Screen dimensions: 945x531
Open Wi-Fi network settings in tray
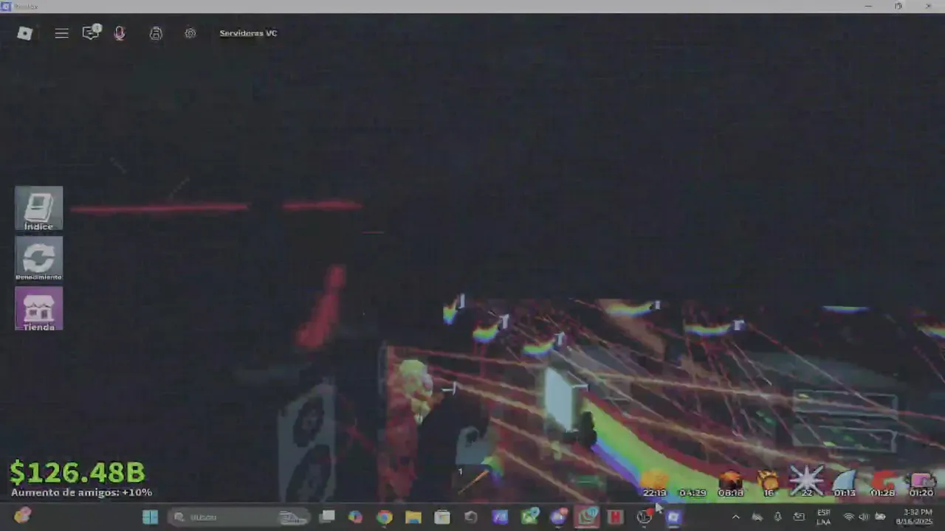click(x=848, y=517)
